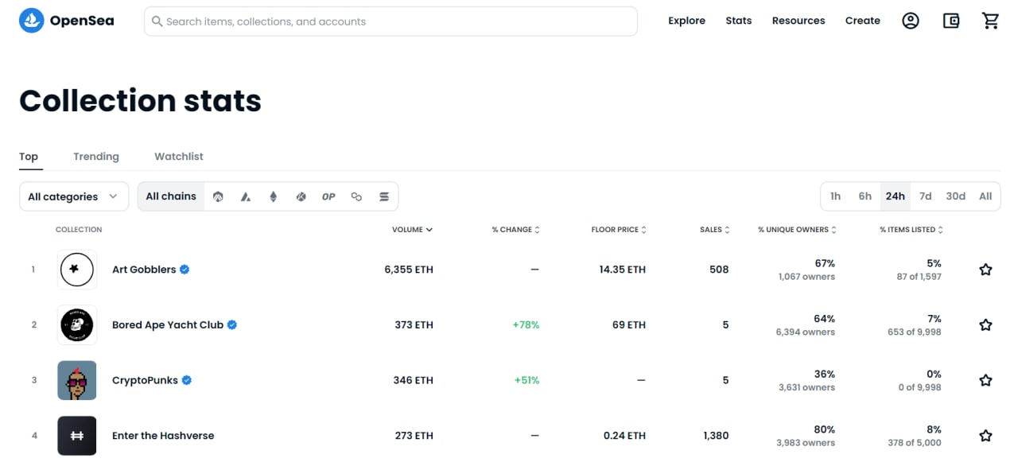The height and width of the screenshot is (466, 1018).
Task: Switch to the Watchlist tab
Action: [x=179, y=157]
